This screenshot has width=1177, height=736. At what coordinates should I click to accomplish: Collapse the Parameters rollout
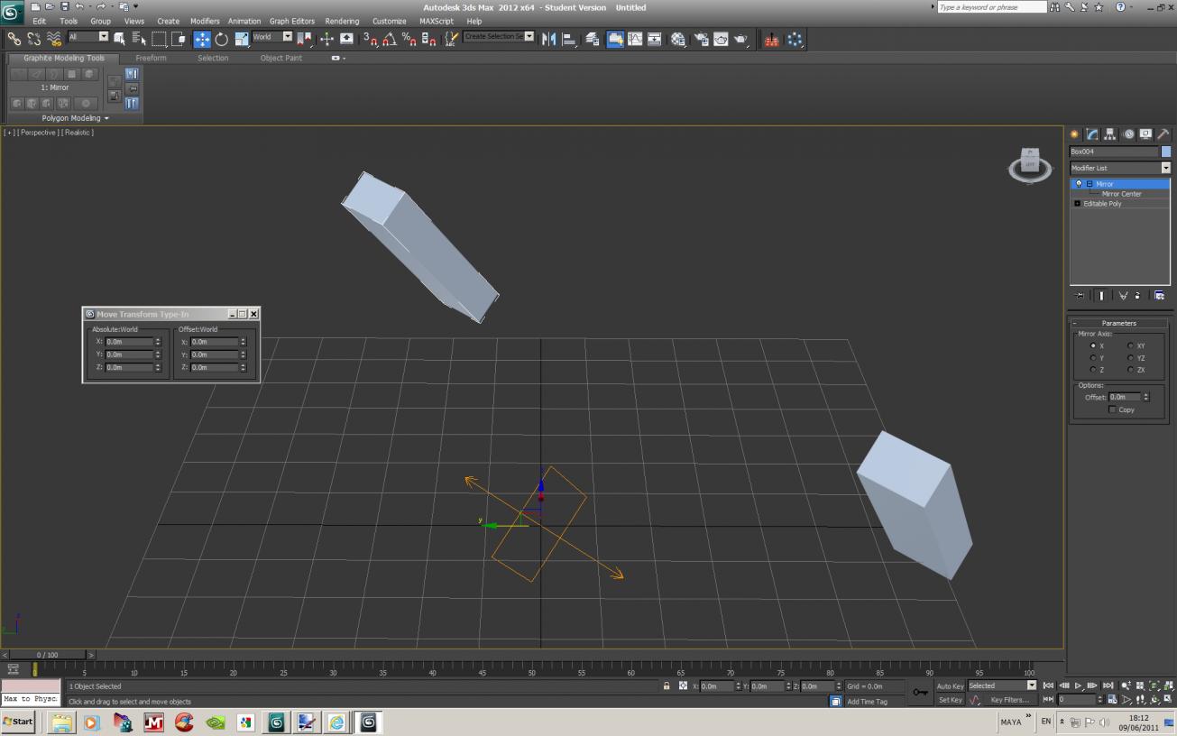pos(1119,323)
